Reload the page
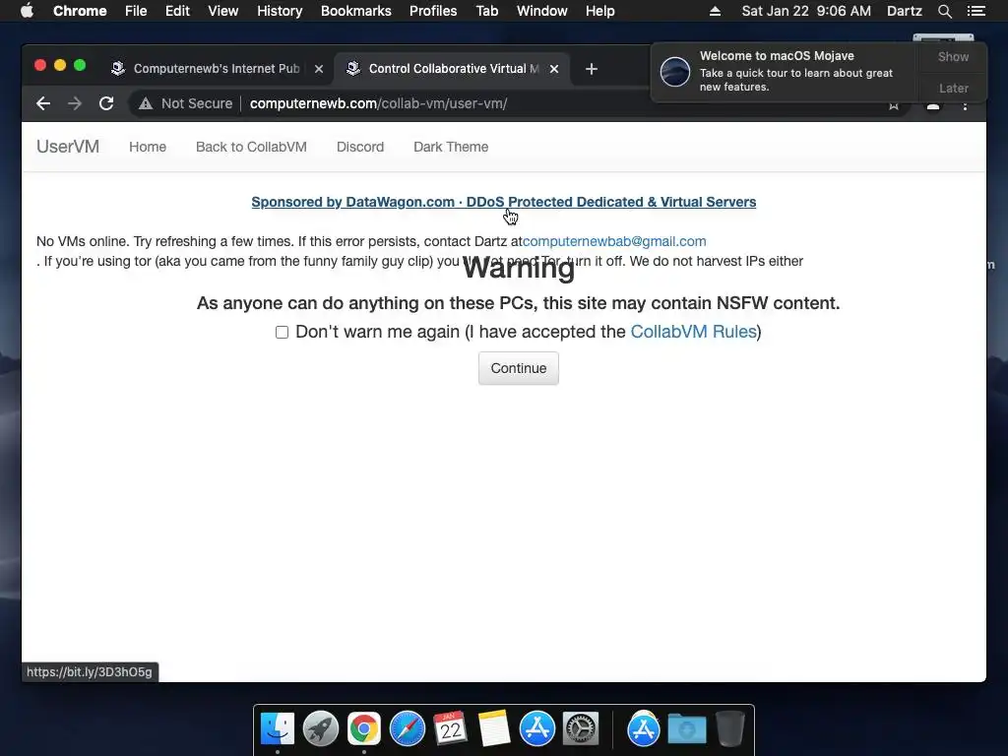The image size is (1008, 756). 106,103
